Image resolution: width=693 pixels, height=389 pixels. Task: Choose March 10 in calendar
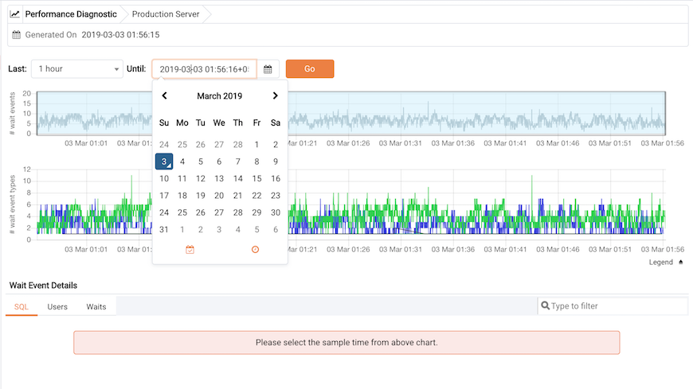[164, 178]
